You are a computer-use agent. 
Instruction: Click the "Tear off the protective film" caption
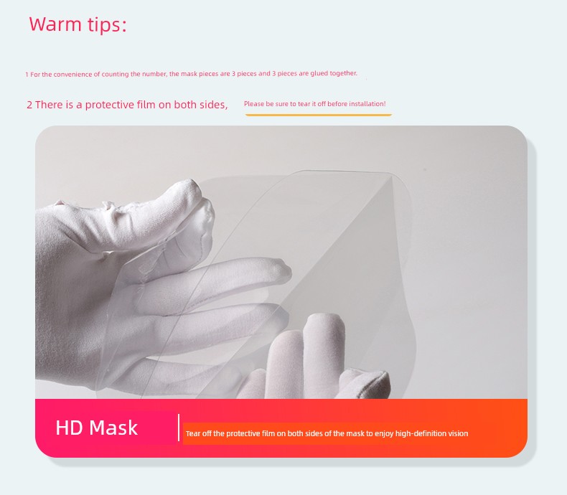[x=327, y=433]
